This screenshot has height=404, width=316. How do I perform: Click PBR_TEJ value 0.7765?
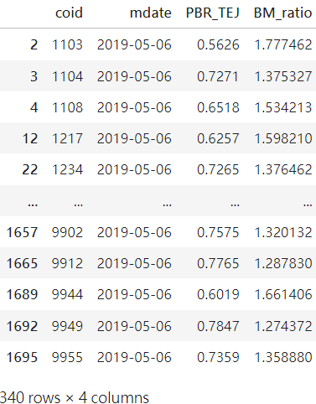[x=218, y=263]
